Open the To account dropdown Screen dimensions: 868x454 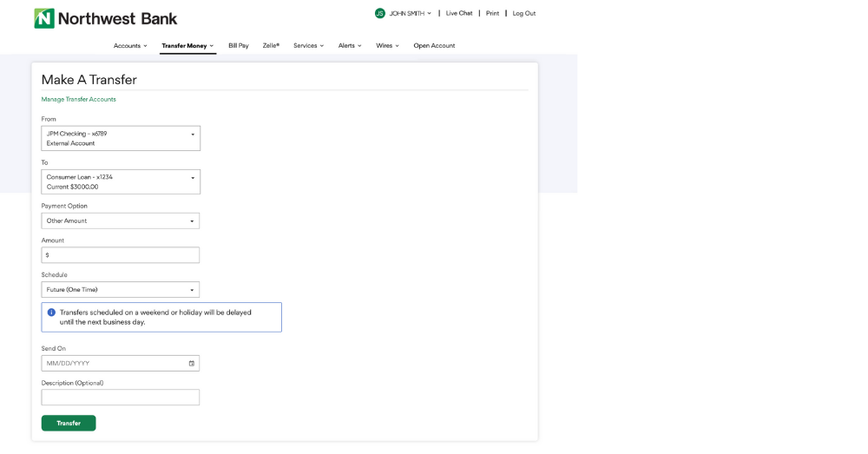click(121, 181)
